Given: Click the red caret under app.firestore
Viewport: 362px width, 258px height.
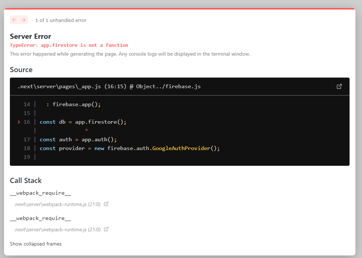Looking at the screenshot, I should (86, 130).
